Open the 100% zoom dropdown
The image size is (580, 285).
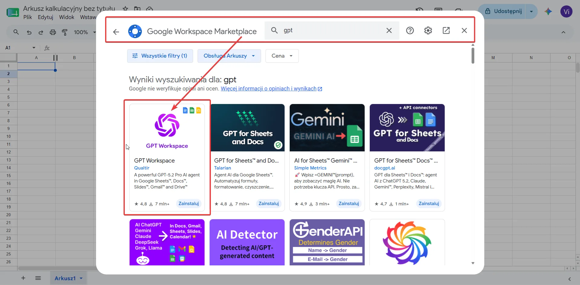point(85,32)
